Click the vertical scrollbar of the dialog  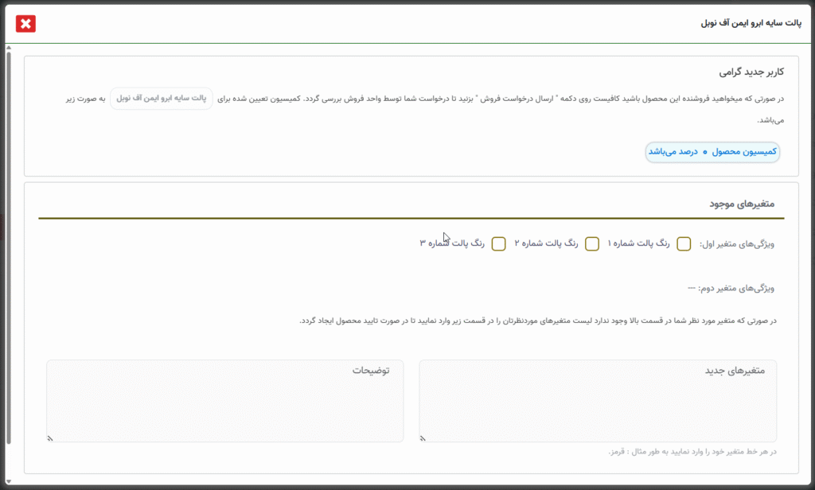(x=9, y=239)
